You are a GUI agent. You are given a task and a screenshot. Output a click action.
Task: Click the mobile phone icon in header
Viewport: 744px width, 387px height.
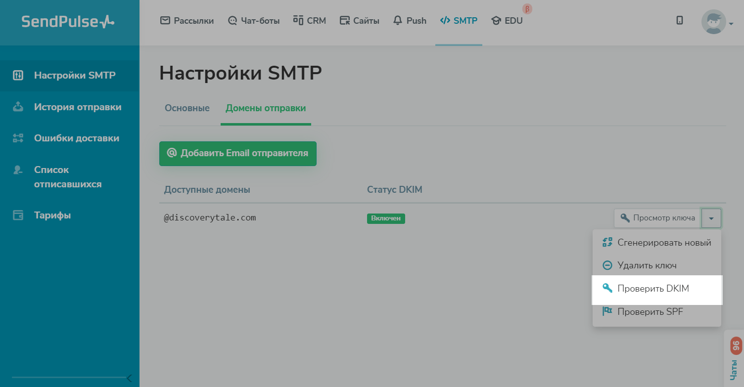point(680,20)
